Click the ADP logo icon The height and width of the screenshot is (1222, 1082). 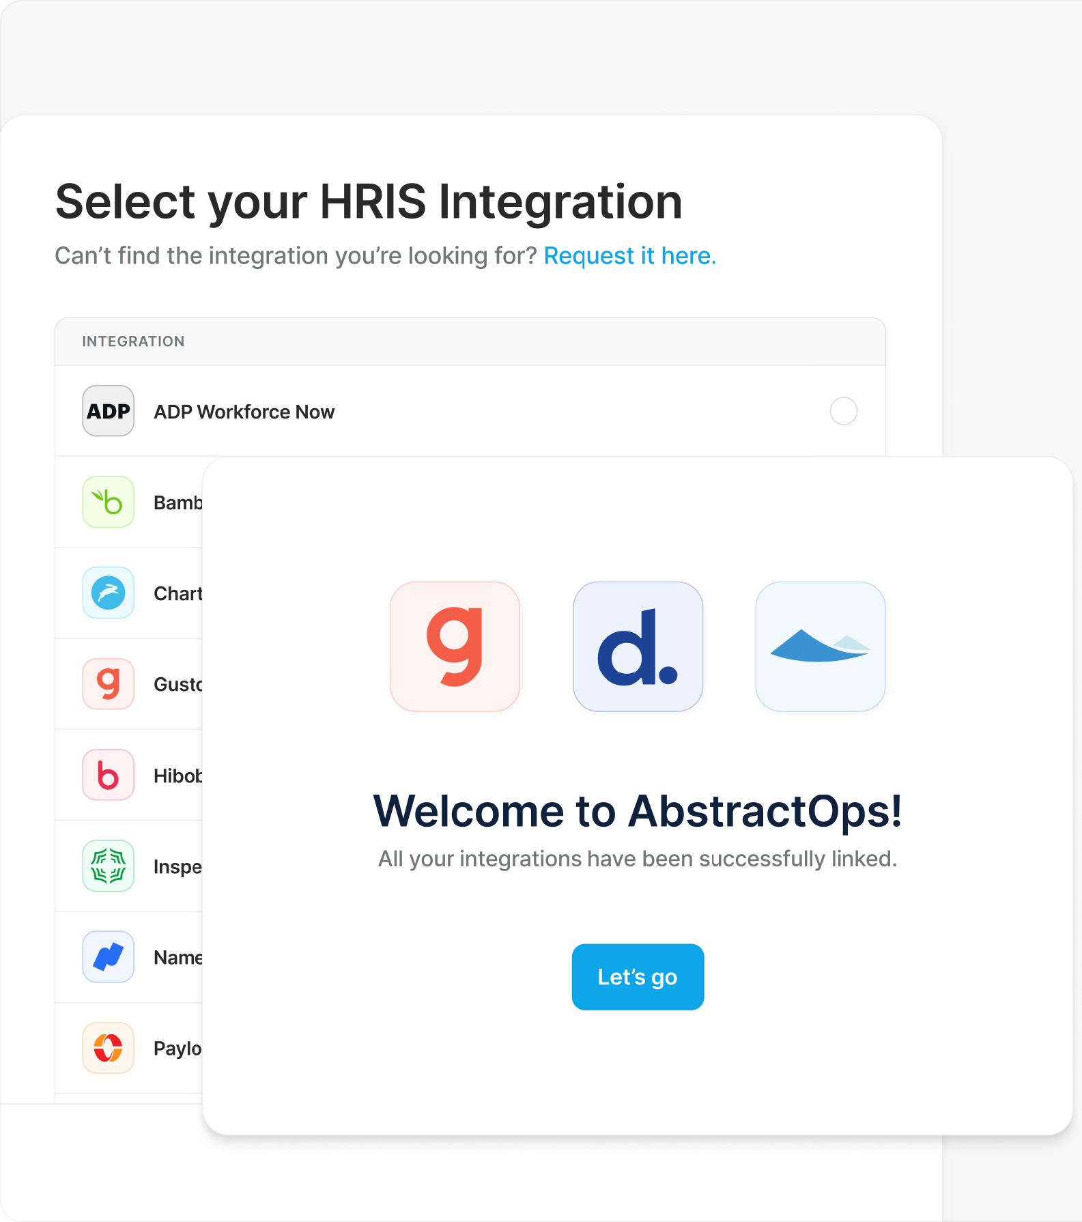[x=108, y=411]
